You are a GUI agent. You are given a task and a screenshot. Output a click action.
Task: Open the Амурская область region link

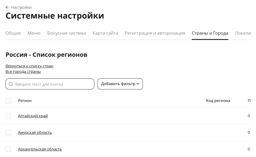pos(35,133)
